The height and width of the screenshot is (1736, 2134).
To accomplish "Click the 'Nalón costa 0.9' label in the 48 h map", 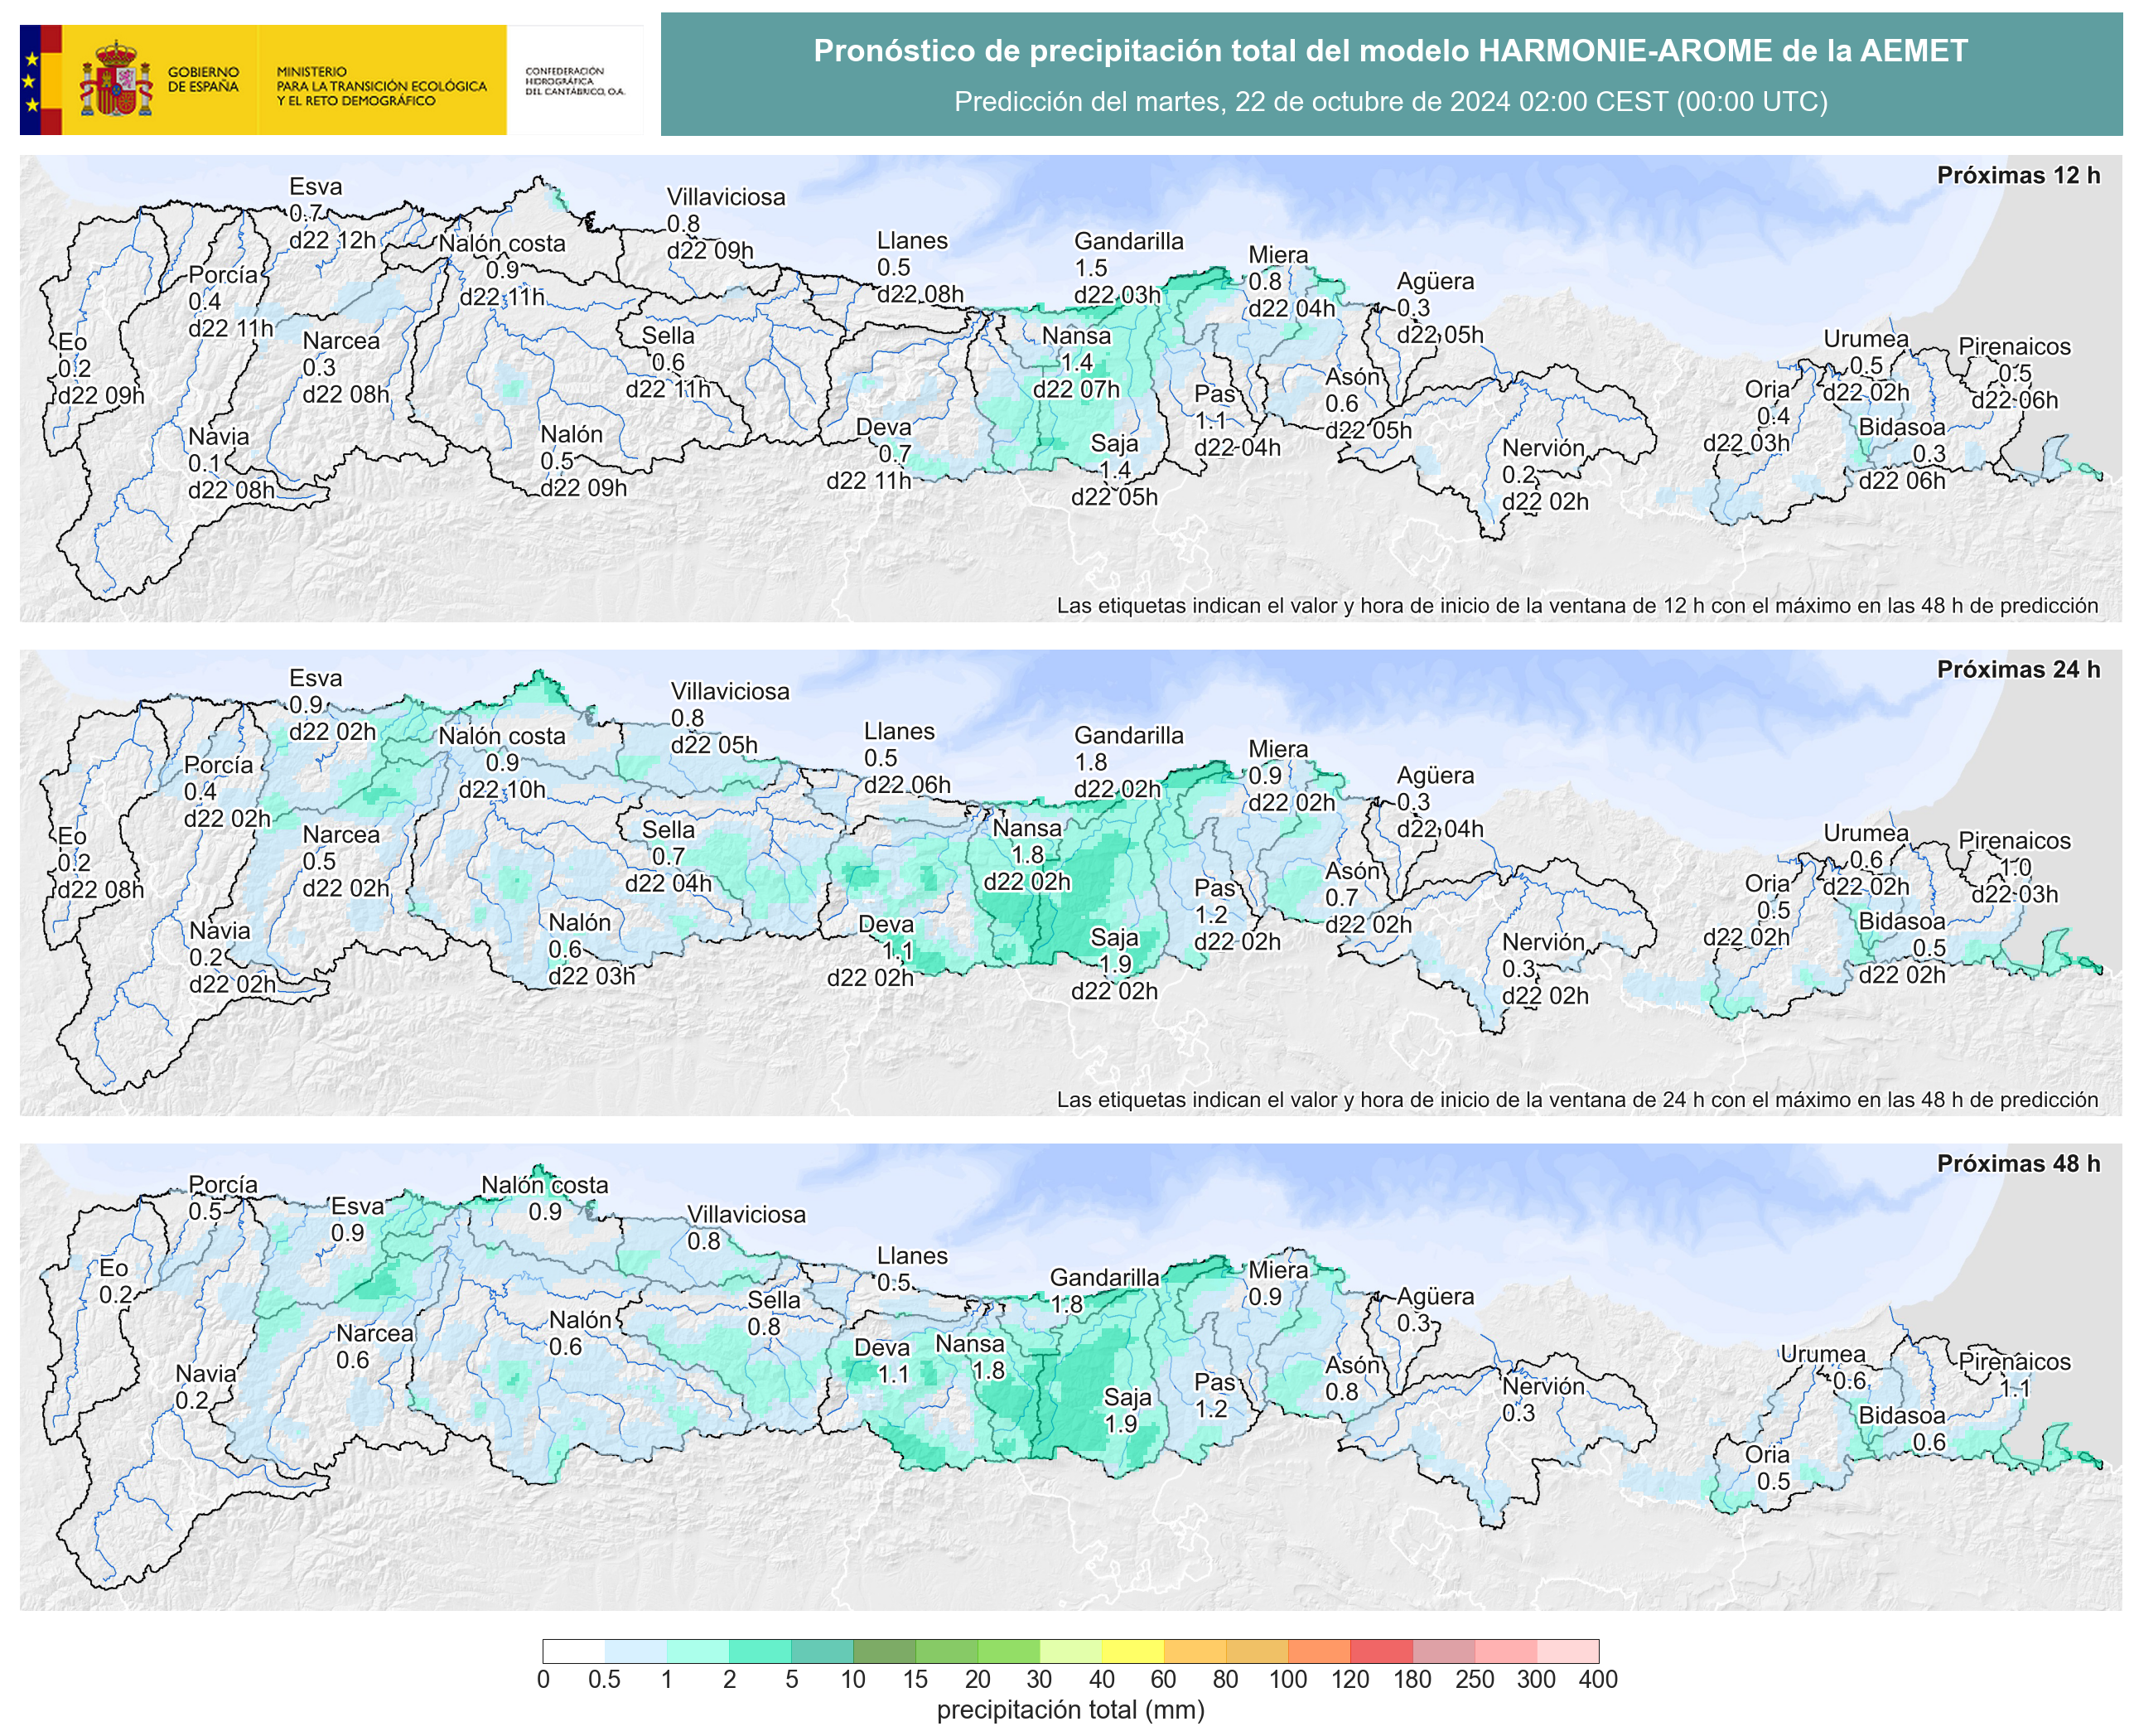I will tap(543, 1198).
